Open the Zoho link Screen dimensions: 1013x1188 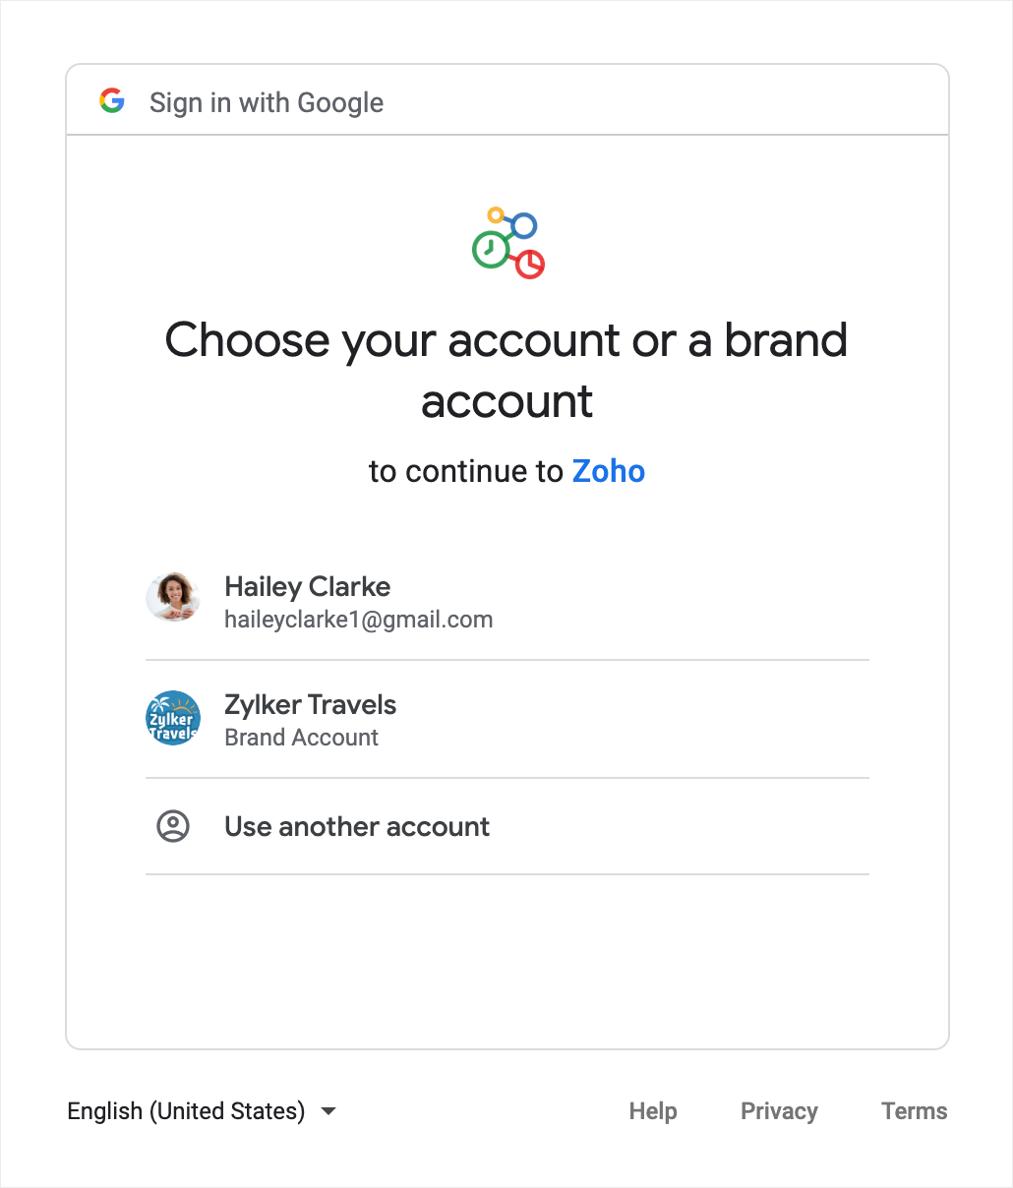click(x=609, y=471)
